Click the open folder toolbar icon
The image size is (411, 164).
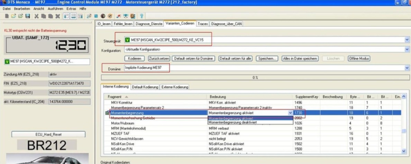[x=14, y=16]
